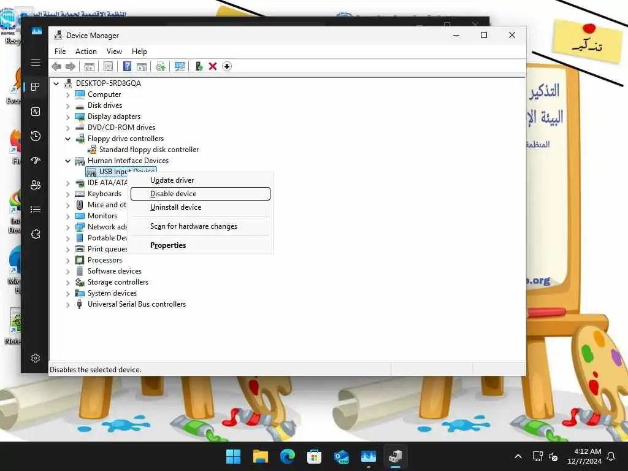Open Startup apps gauge icon in Task Manager
The height and width of the screenshot is (471, 628).
coord(35,161)
